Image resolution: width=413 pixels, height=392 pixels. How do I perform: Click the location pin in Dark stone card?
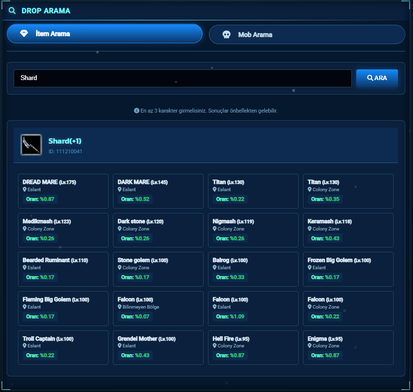[x=120, y=229]
